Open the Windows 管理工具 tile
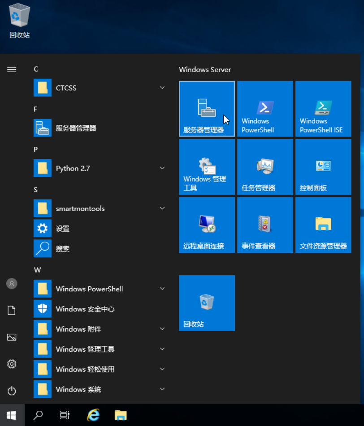The image size is (364, 426). click(207, 167)
